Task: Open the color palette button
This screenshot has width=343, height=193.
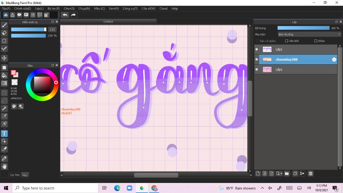Action: 14,106
